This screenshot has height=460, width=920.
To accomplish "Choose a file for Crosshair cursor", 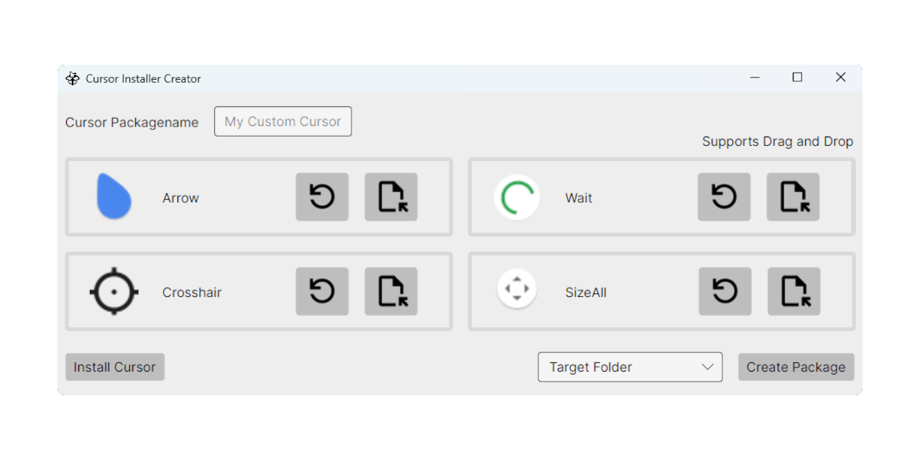I will pos(391,291).
